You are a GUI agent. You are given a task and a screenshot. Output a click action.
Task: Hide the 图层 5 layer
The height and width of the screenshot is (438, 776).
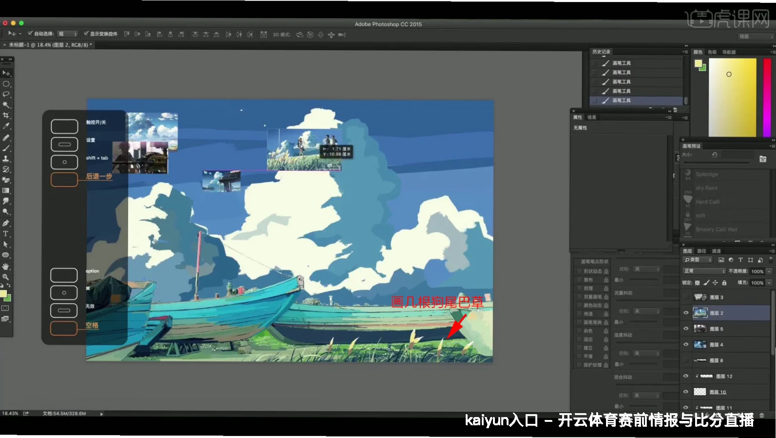[x=686, y=328]
